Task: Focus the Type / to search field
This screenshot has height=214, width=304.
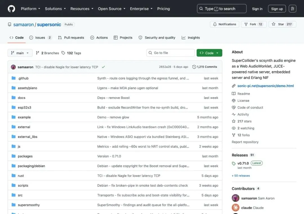Action: coord(222,9)
